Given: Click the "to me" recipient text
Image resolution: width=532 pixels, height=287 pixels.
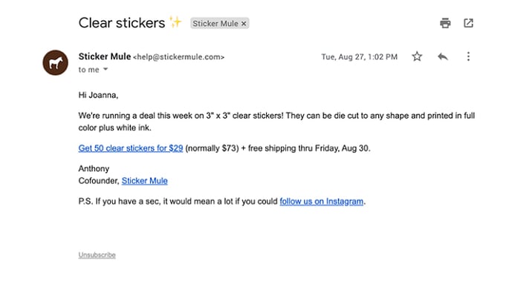Looking at the screenshot, I should click(x=88, y=70).
